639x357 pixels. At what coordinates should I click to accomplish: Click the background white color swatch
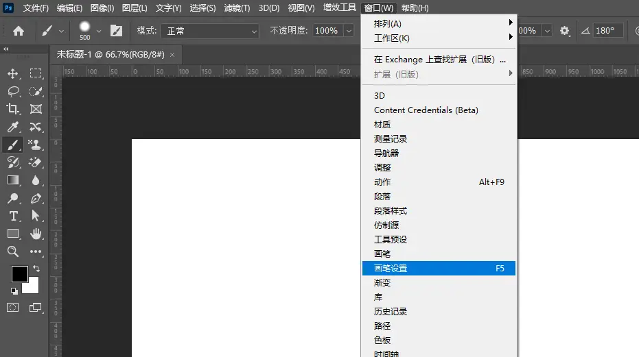point(33,286)
